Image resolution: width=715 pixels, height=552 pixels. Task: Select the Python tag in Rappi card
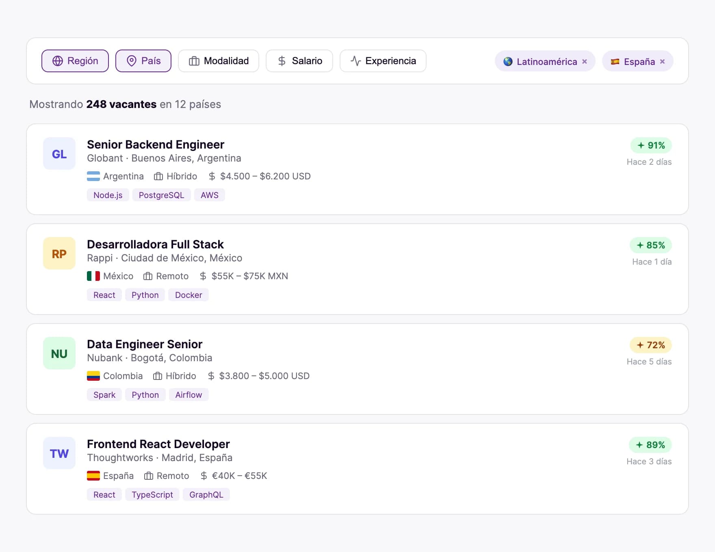(145, 295)
